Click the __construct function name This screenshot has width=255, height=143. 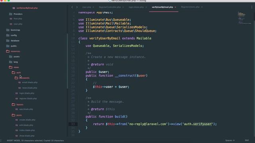125,76
